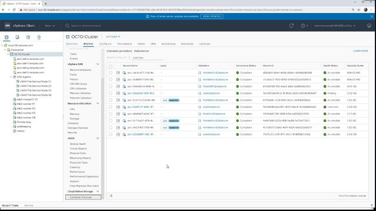The image size is (376, 211).
Task: Open the VMs and Templates inventory view icon
Action: click(x=17, y=38)
